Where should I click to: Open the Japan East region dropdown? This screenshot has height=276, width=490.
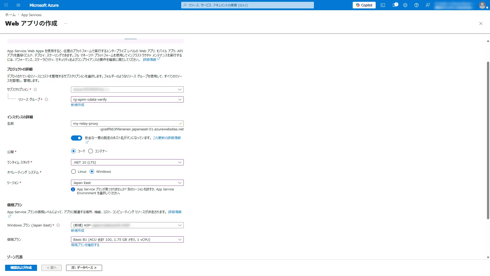(x=127, y=183)
